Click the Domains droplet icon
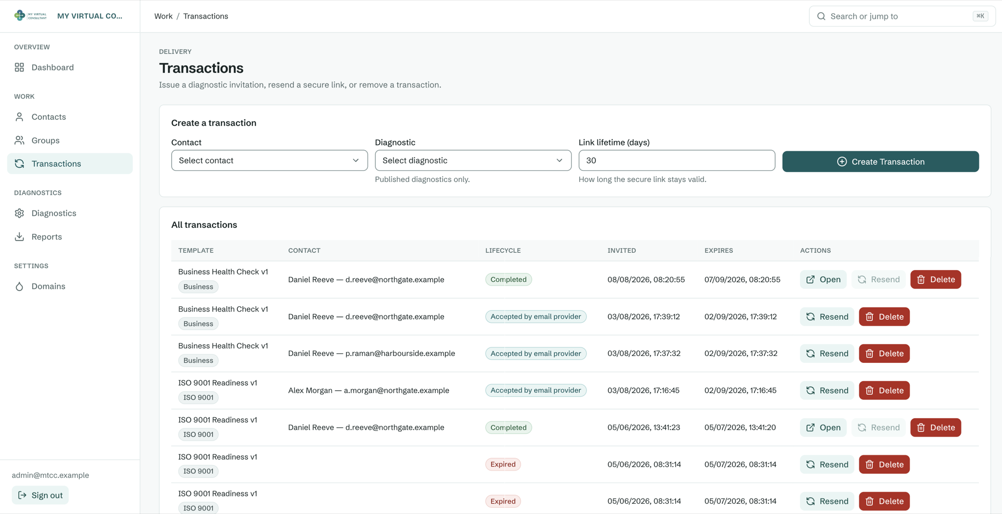The width and height of the screenshot is (1002, 514). tap(19, 286)
